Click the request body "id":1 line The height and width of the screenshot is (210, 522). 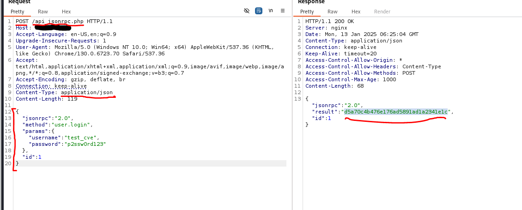[32, 157]
